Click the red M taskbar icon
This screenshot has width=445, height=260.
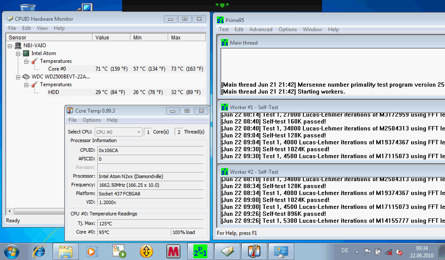(x=173, y=251)
